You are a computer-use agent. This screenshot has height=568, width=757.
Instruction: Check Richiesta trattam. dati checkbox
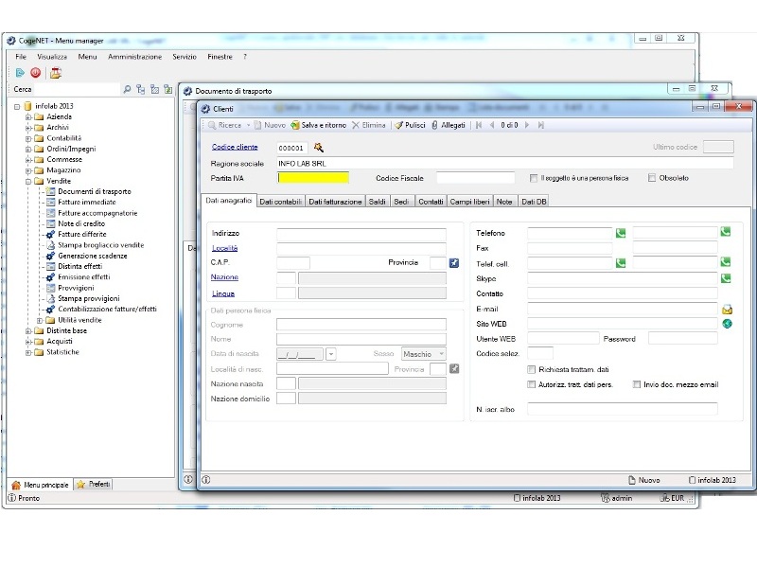point(532,369)
